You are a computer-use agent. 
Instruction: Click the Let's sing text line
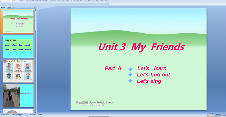coord(149,81)
